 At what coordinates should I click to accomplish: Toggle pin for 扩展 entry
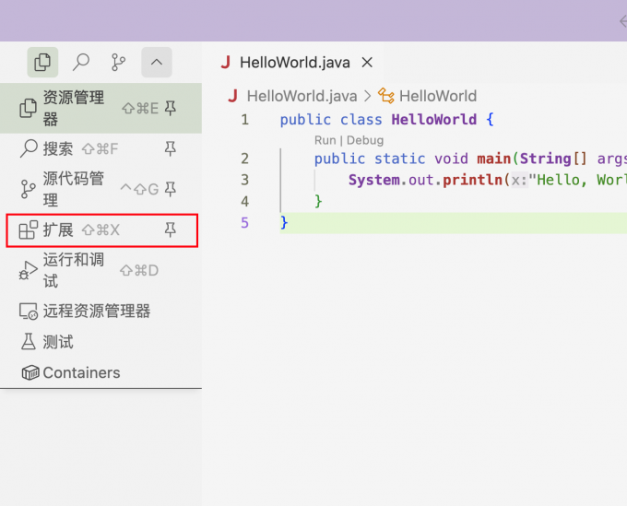(x=170, y=229)
